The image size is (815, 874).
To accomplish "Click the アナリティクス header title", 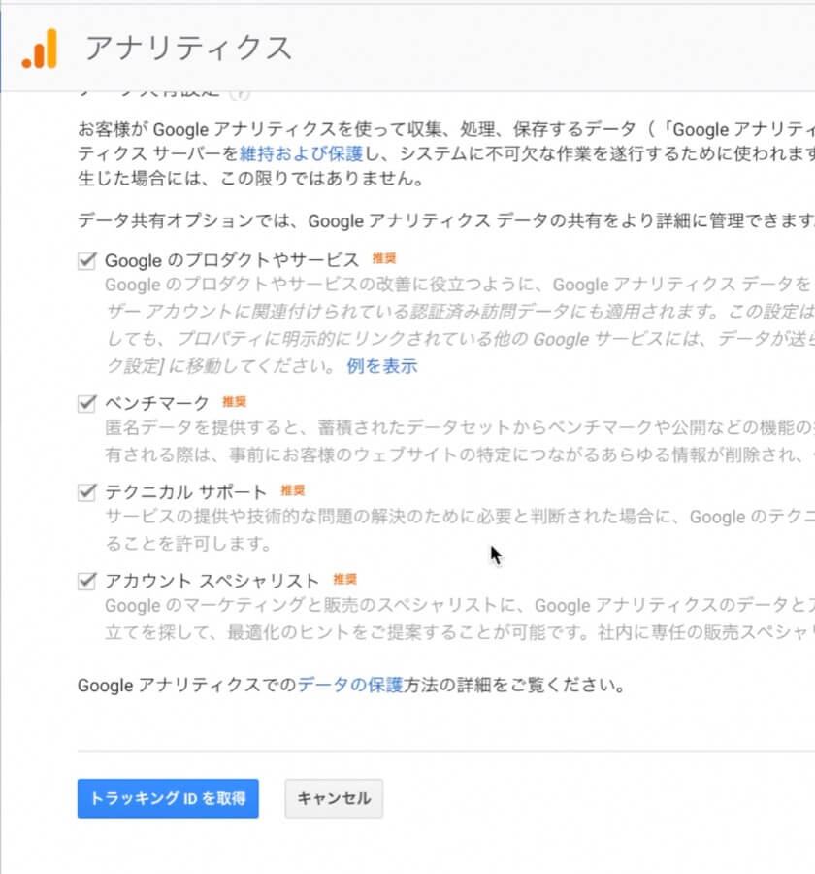I will (188, 48).
